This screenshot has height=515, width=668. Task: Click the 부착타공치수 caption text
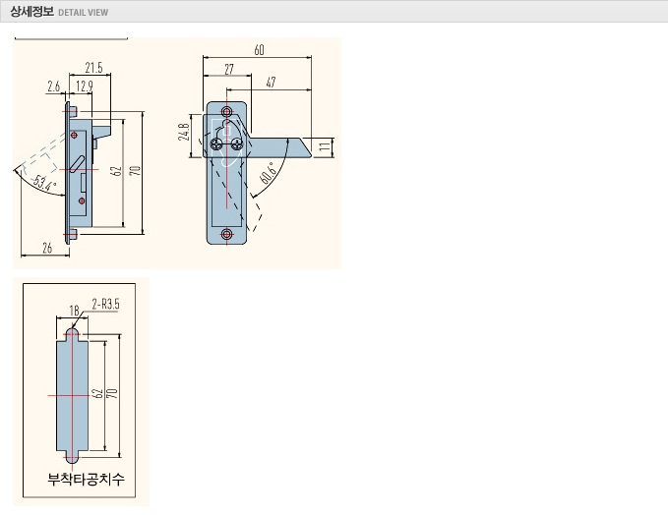click(x=86, y=479)
